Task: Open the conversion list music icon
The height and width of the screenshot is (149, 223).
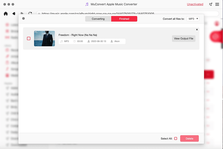Action: point(211,4)
